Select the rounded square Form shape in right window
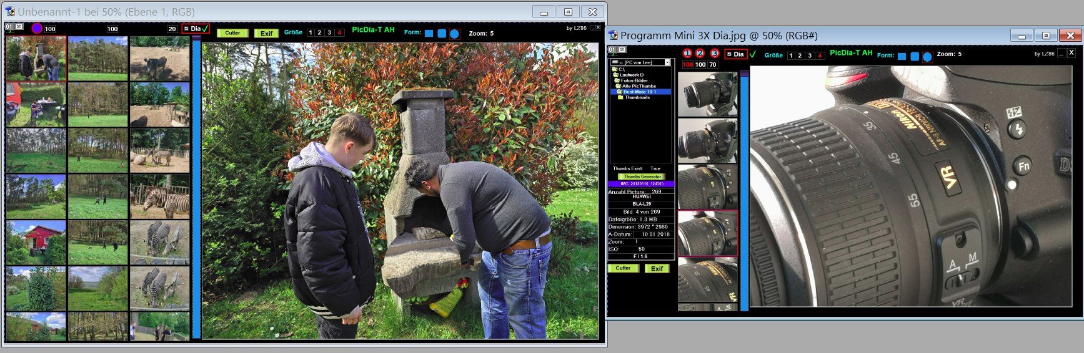The width and height of the screenshot is (1084, 353). coord(915,56)
